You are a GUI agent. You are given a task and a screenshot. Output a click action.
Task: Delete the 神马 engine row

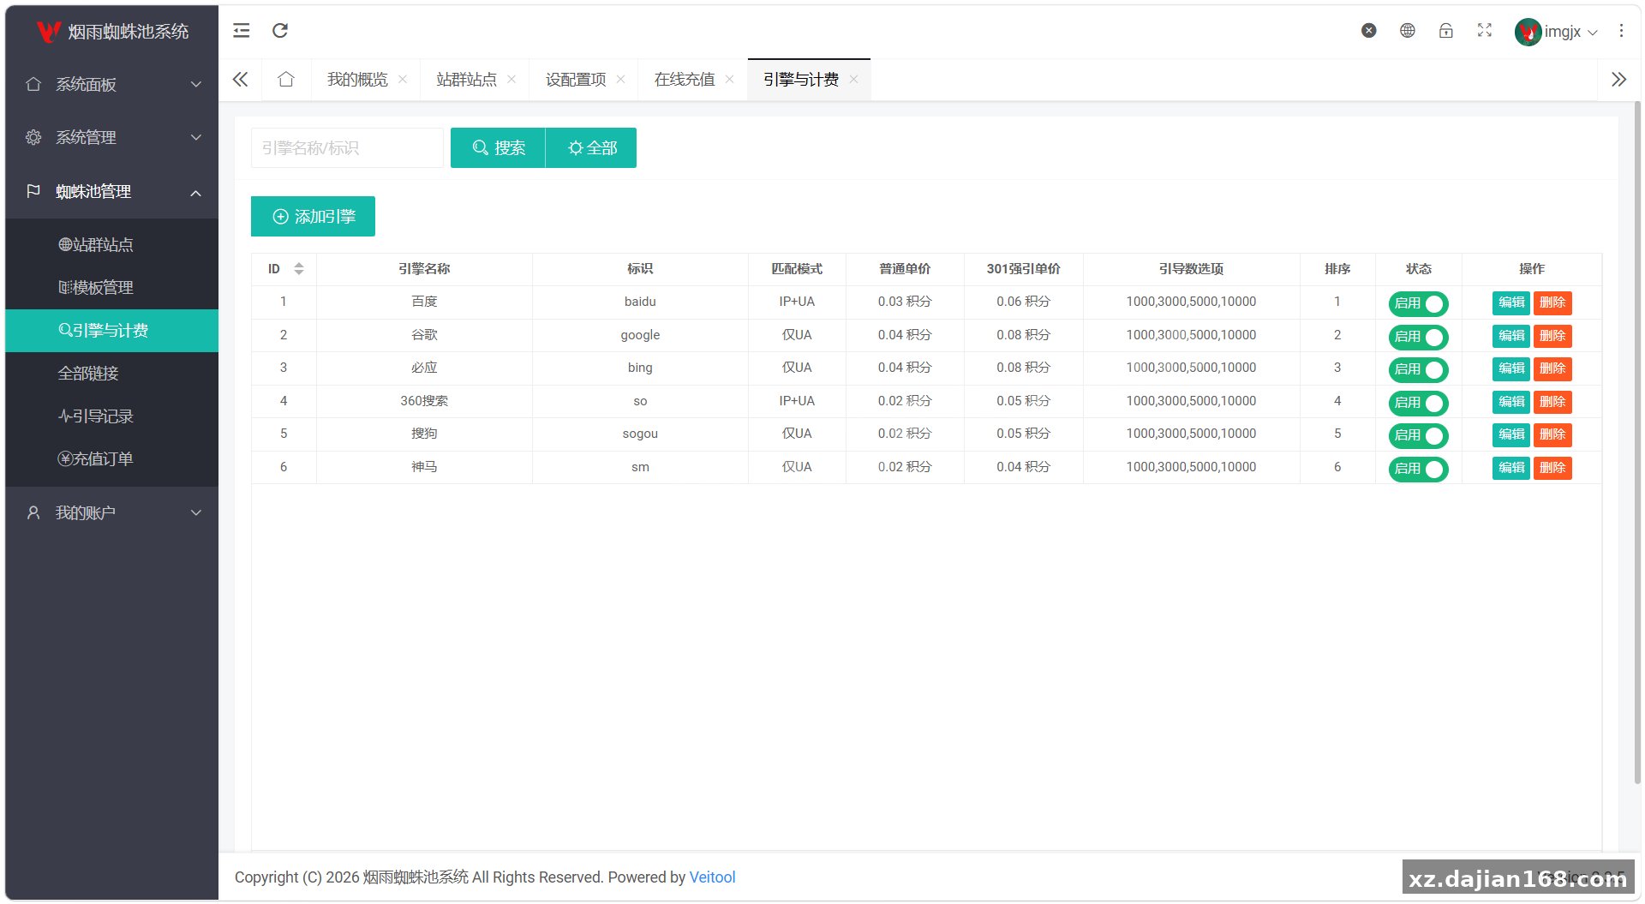pyautogui.click(x=1552, y=468)
